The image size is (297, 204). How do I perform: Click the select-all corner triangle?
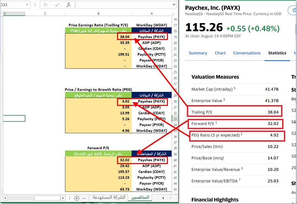(x=174, y=14)
